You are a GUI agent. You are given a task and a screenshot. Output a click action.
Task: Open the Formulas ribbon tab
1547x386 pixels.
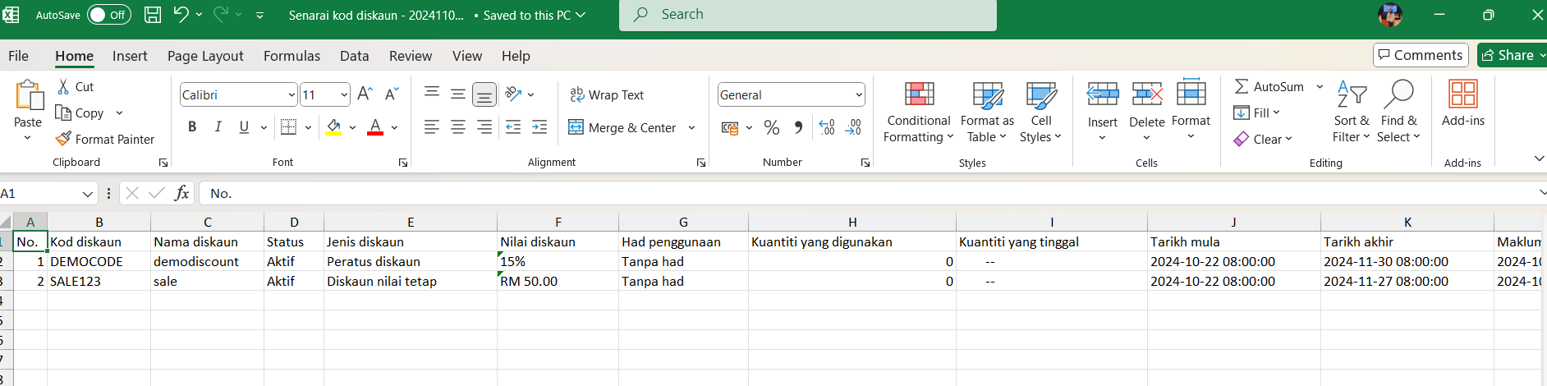click(291, 56)
